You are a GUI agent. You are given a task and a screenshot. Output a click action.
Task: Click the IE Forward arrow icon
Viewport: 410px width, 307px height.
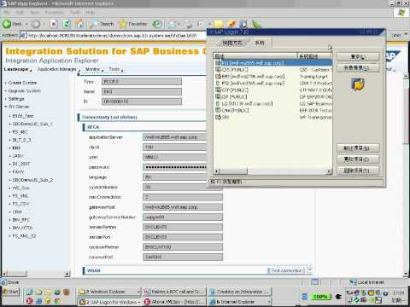[x=36, y=24]
